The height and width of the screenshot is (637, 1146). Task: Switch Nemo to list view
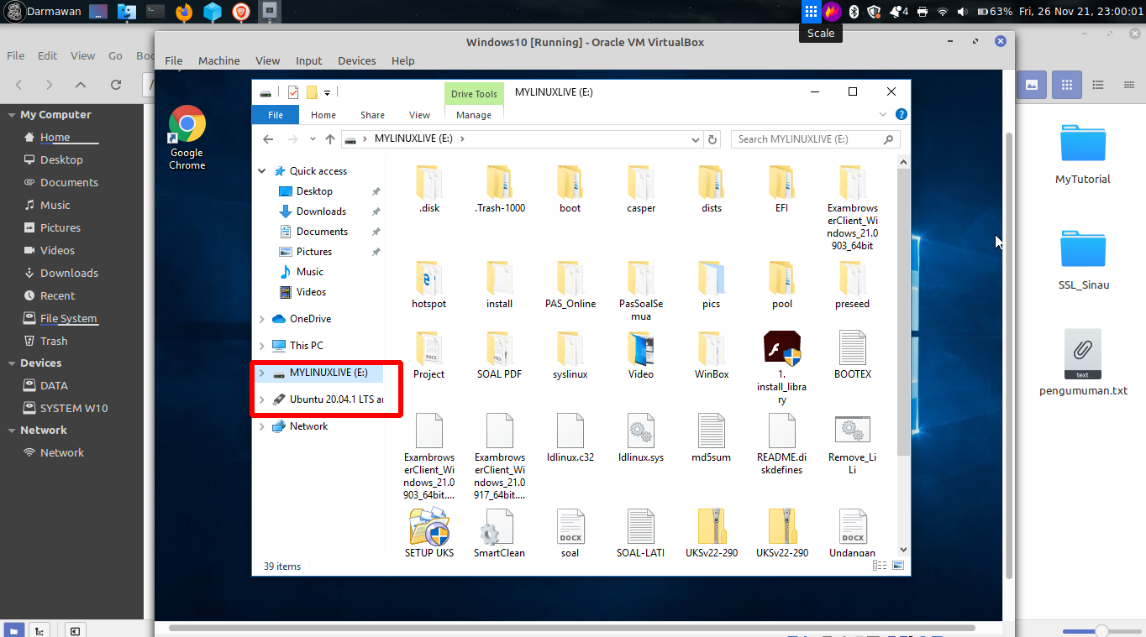pyautogui.click(x=1097, y=84)
